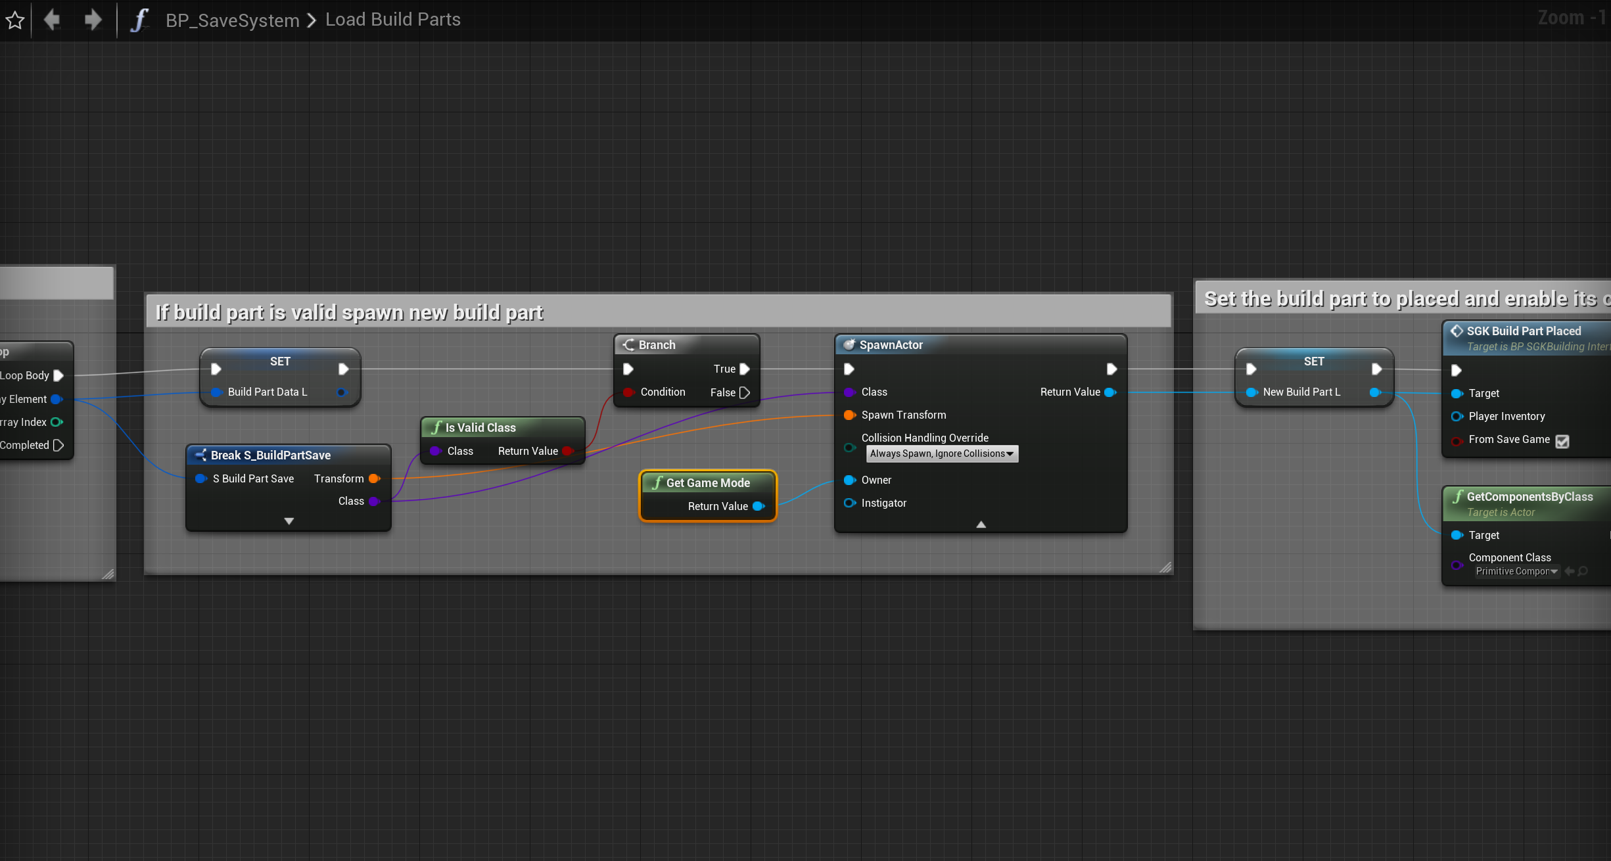The width and height of the screenshot is (1611, 861).
Task: Click the Branch False execution pin
Action: tap(745, 392)
